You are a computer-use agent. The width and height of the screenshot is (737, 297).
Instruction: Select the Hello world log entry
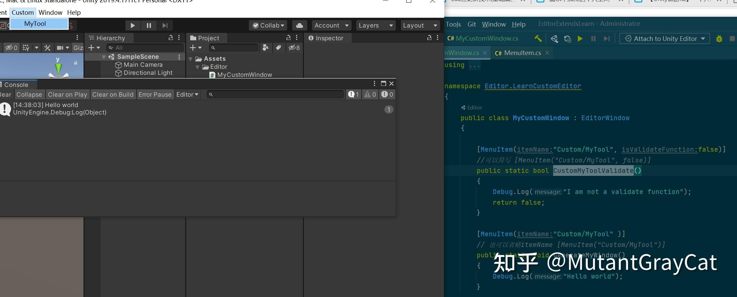point(198,109)
